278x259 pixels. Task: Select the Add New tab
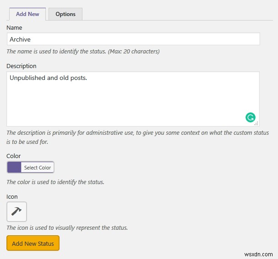click(27, 14)
